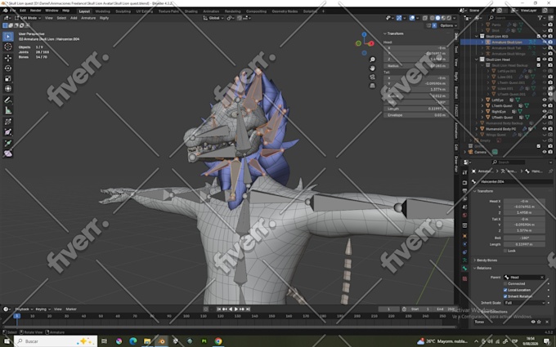Open the Inherit Scale Full dropdown

[524, 303]
